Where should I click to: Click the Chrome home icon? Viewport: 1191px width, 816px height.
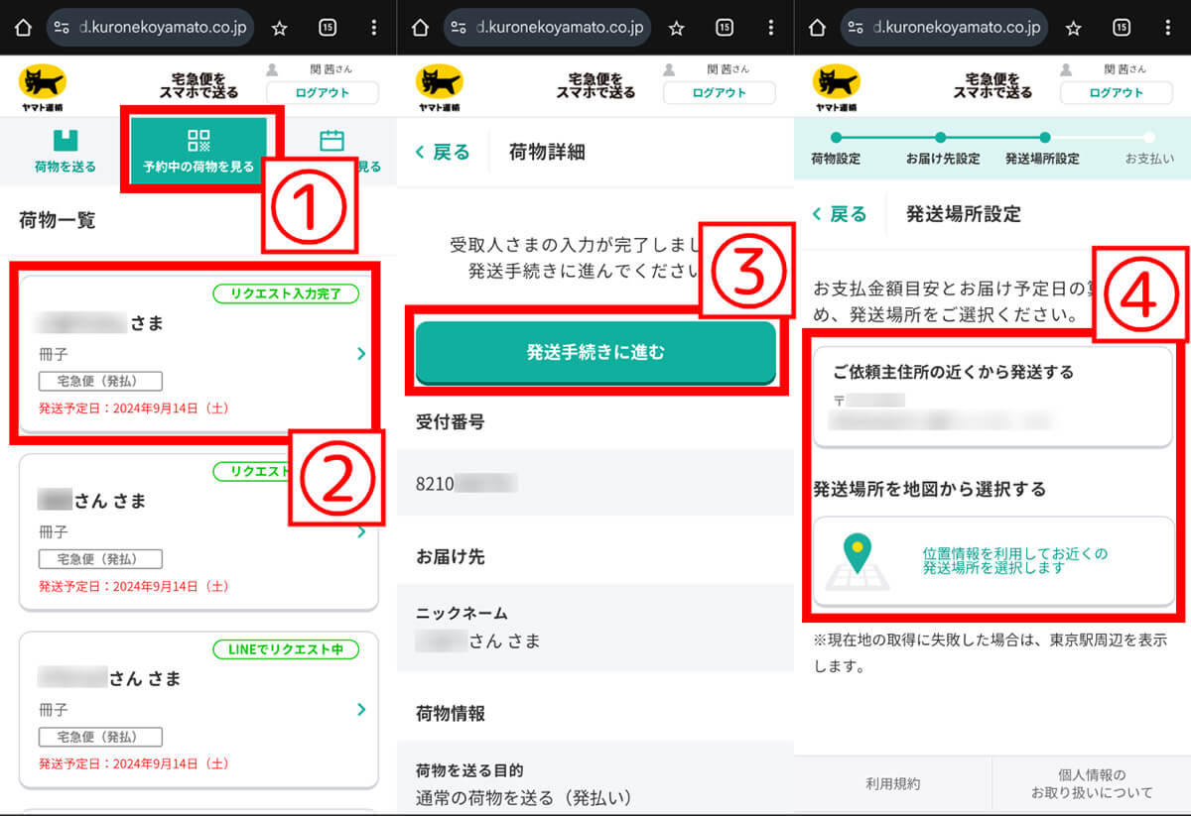(22, 27)
